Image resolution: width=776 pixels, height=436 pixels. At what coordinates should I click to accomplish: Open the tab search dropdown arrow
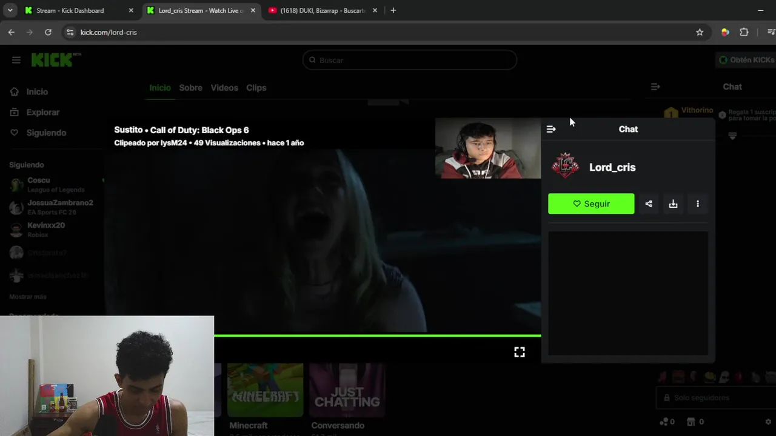(x=10, y=10)
